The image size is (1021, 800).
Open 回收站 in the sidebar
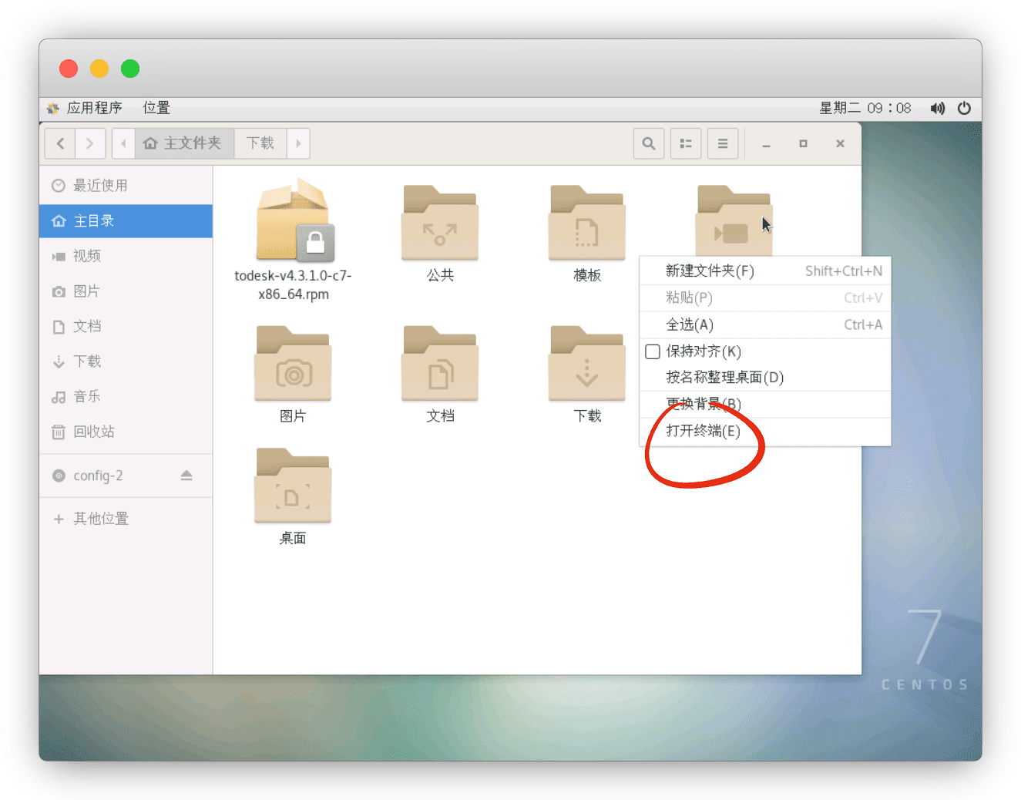[93, 432]
